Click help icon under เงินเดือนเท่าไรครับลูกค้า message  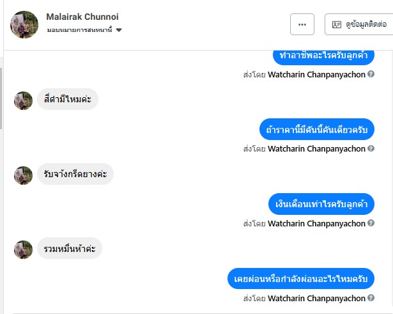tap(371, 224)
